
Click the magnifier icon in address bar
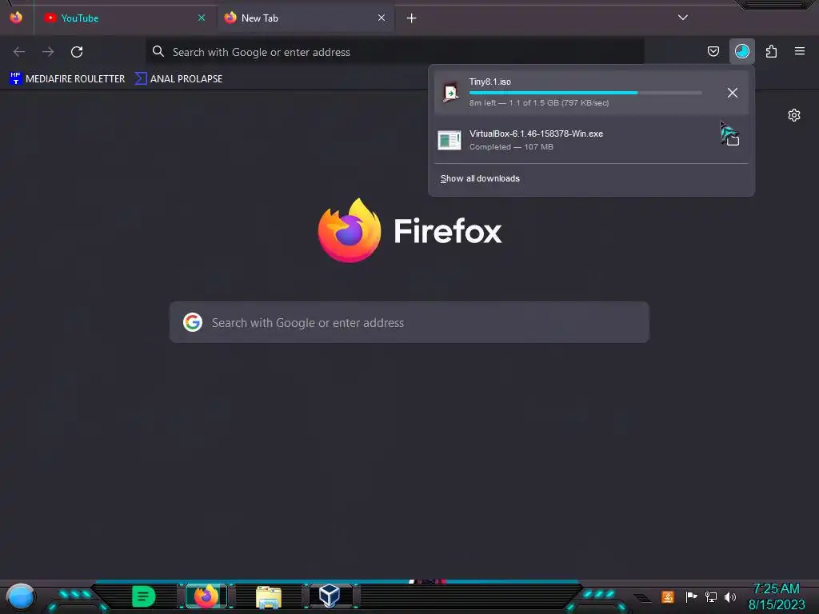(158, 52)
